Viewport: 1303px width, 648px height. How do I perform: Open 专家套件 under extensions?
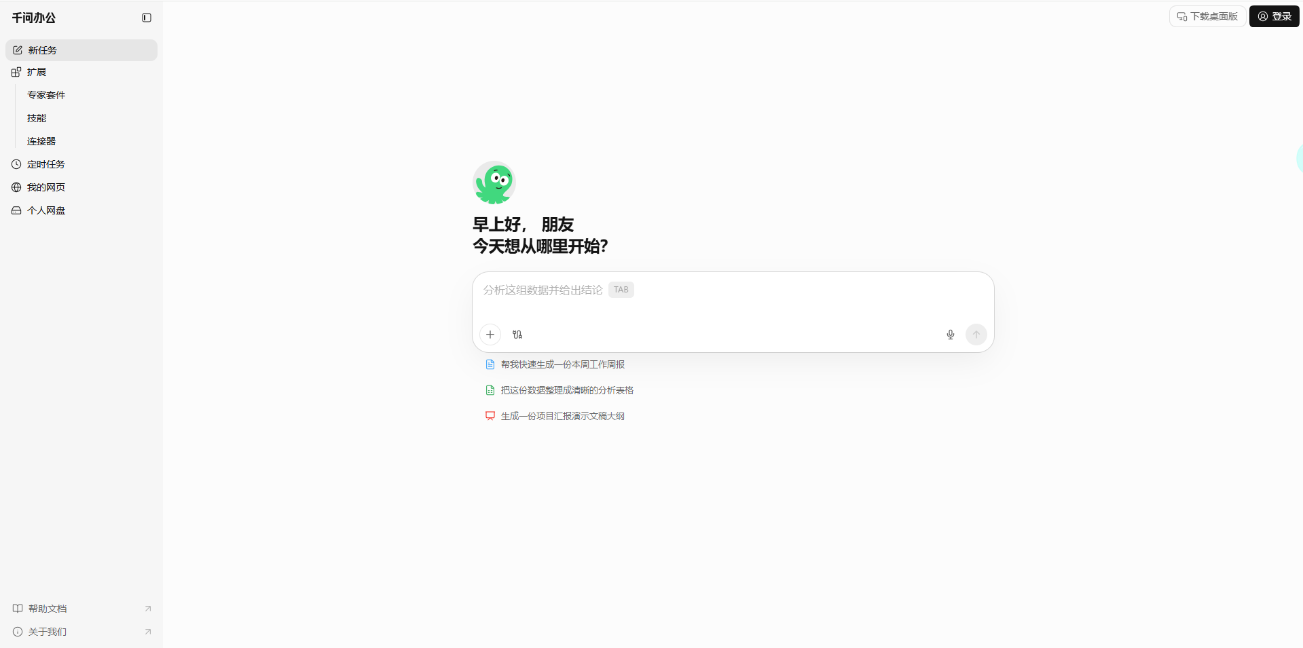pyautogui.click(x=46, y=95)
